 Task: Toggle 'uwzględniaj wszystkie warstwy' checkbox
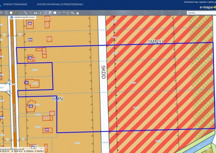click(x=12, y=18)
